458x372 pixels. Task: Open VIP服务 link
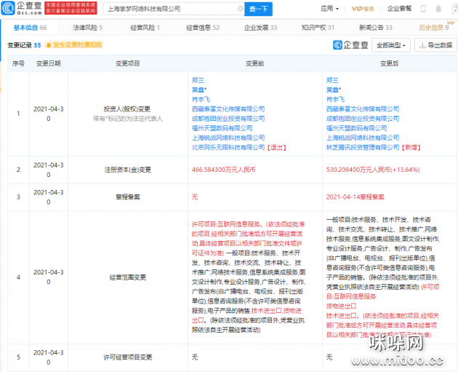click(363, 9)
